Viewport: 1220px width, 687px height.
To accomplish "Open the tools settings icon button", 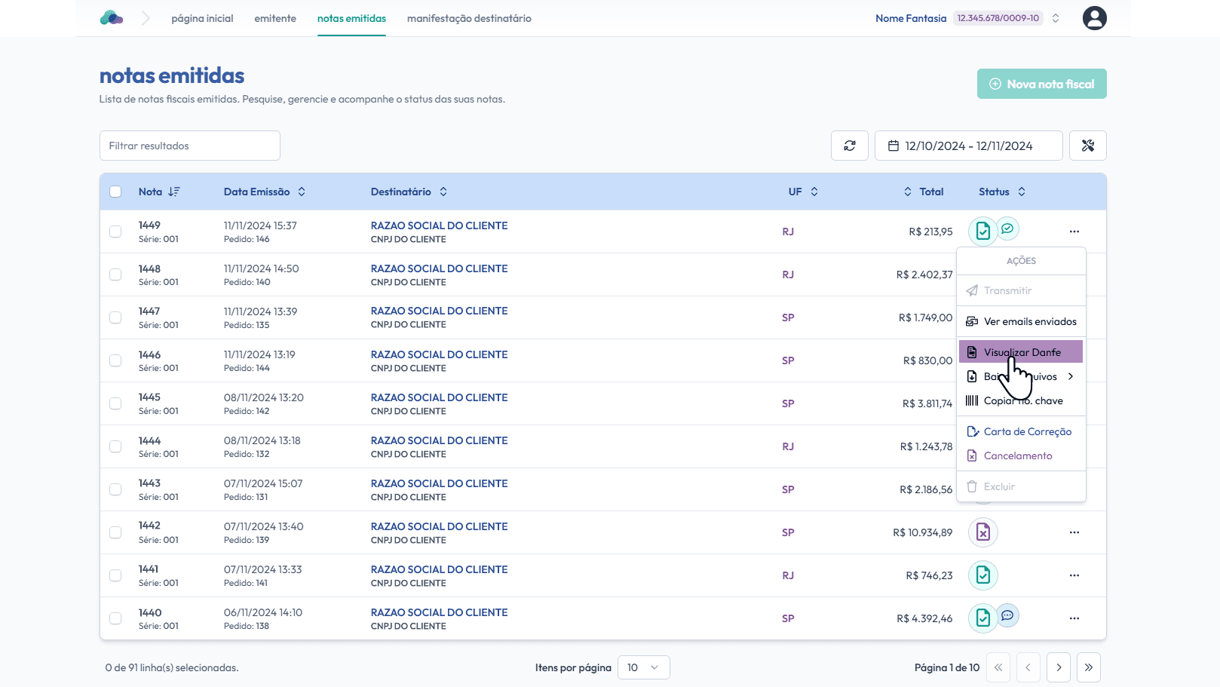I will point(1087,146).
